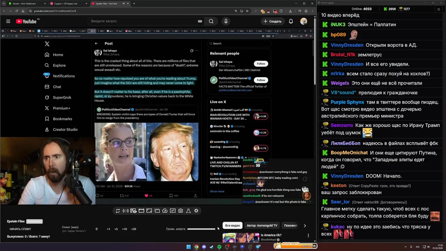Take a screenshot with camera icon
This screenshot has width=446, height=251.
pos(180,211)
